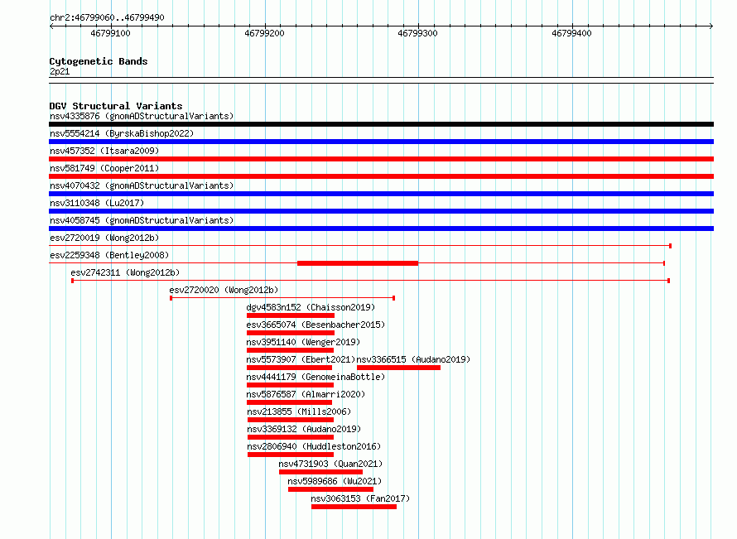Click ruler position 46799100

pos(110,33)
